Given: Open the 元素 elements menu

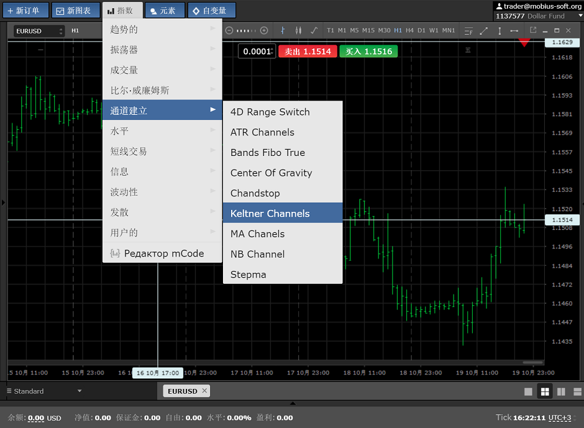Looking at the screenshot, I should tap(165, 11).
